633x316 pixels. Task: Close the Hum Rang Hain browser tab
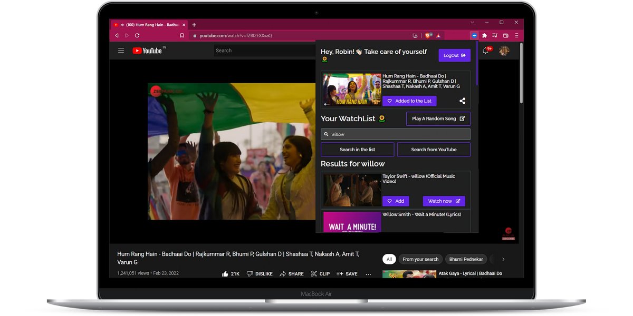184,25
